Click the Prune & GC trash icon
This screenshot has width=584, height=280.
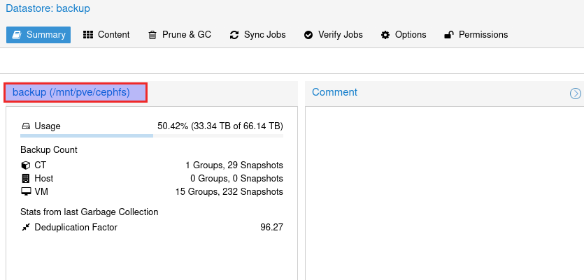[152, 35]
